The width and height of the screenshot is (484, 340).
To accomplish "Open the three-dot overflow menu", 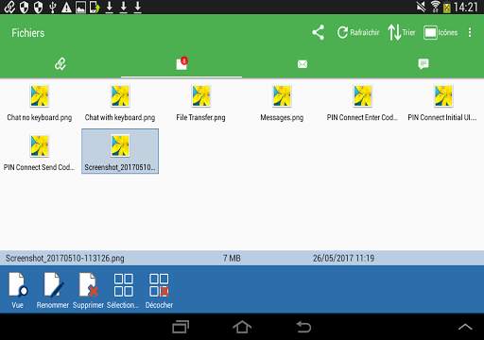I will (470, 32).
